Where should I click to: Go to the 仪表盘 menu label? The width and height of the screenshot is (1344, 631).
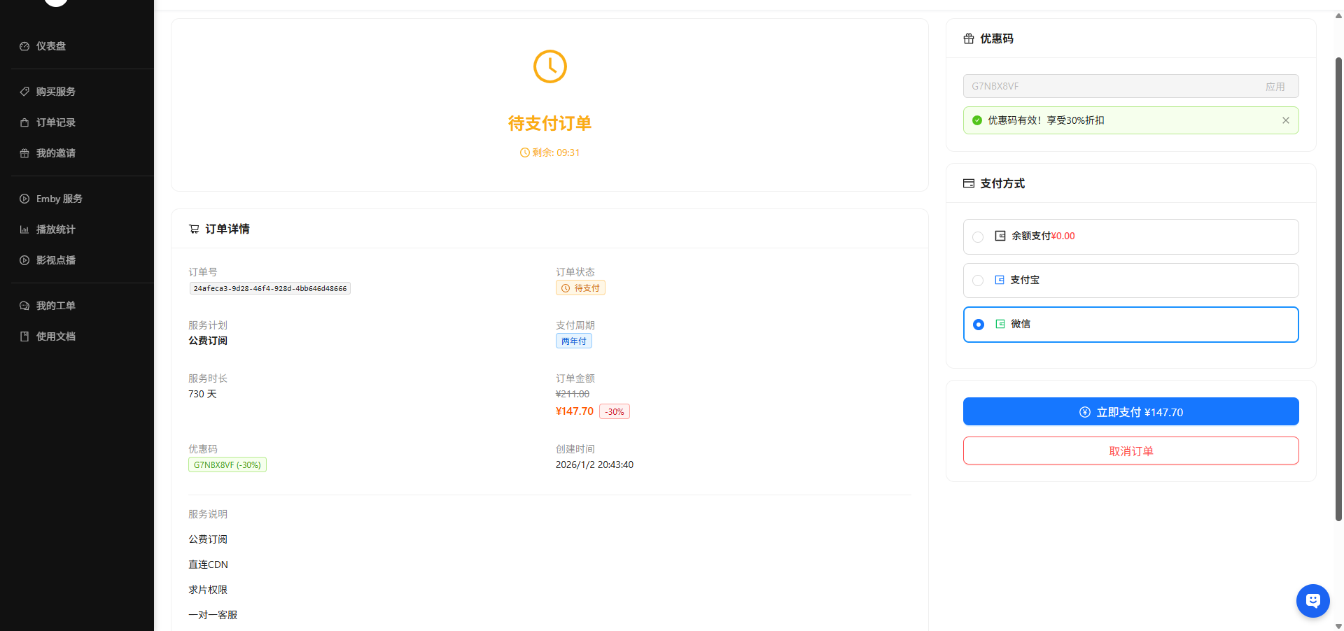click(51, 46)
